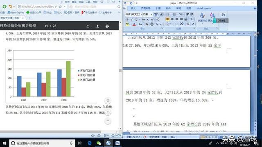Print the PDF from the viewer toolbar
Viewport: 262px width, 147px height.
tap(107, 26)
